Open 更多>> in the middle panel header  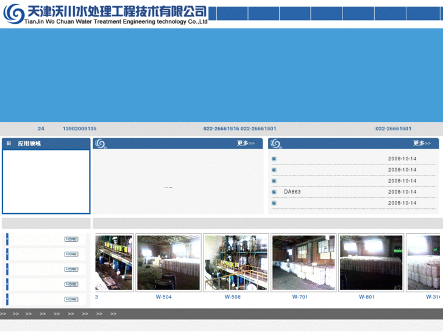click(246, 143)
